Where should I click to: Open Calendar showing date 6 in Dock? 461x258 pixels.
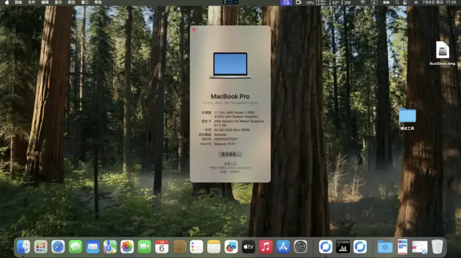pos(162,247)
